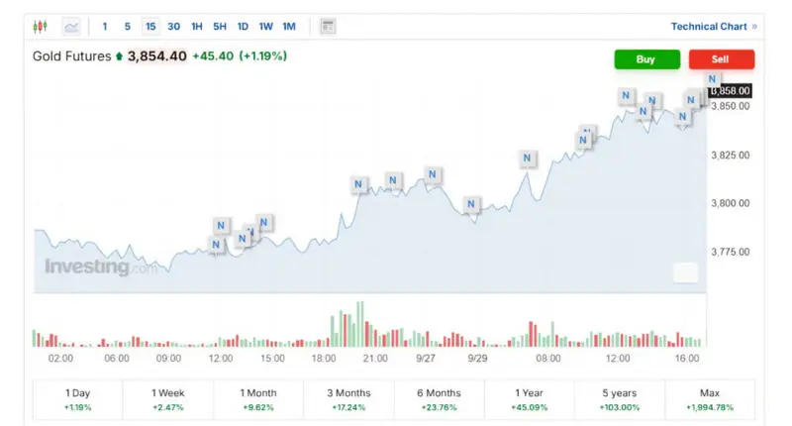Click the 3,858.00 current price label

coord(731,91)
